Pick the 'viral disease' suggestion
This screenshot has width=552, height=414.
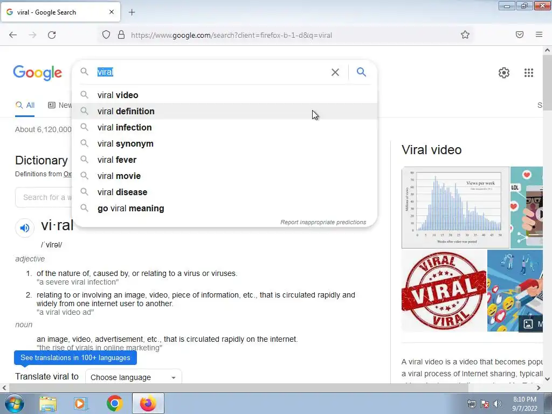pos(225,192)
